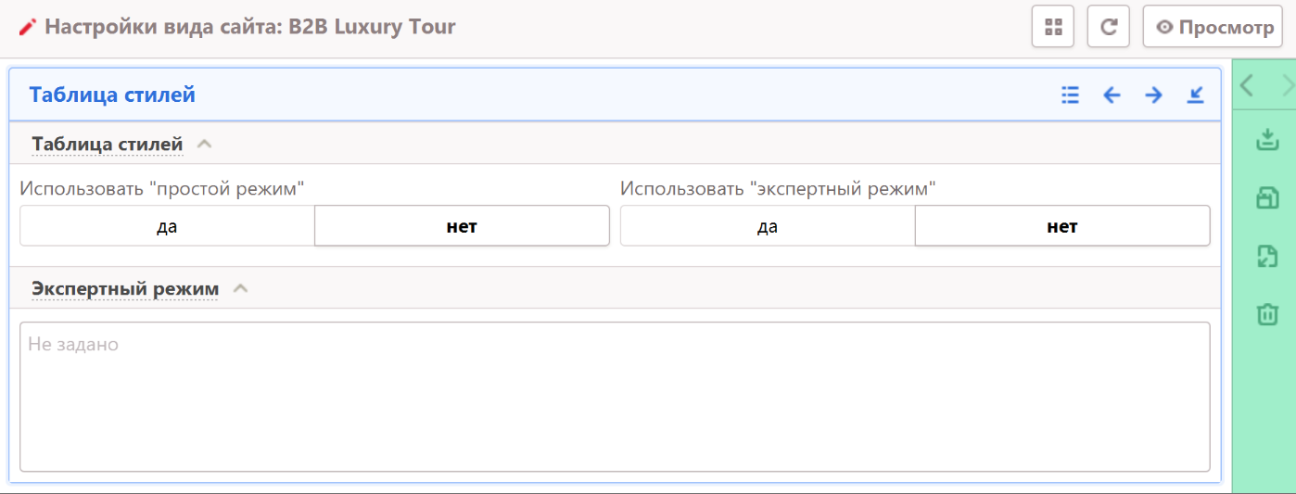Screen dimensions: 1296x494
Task: Click the red pencil edit icon in title
Action: [x=27, y=27]
